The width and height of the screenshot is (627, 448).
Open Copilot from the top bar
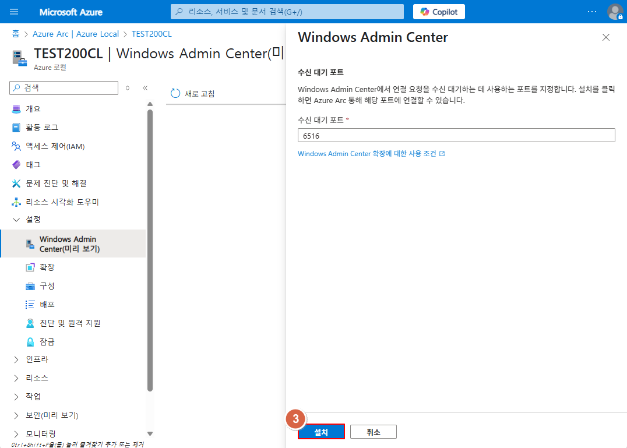tap(439, 12)
